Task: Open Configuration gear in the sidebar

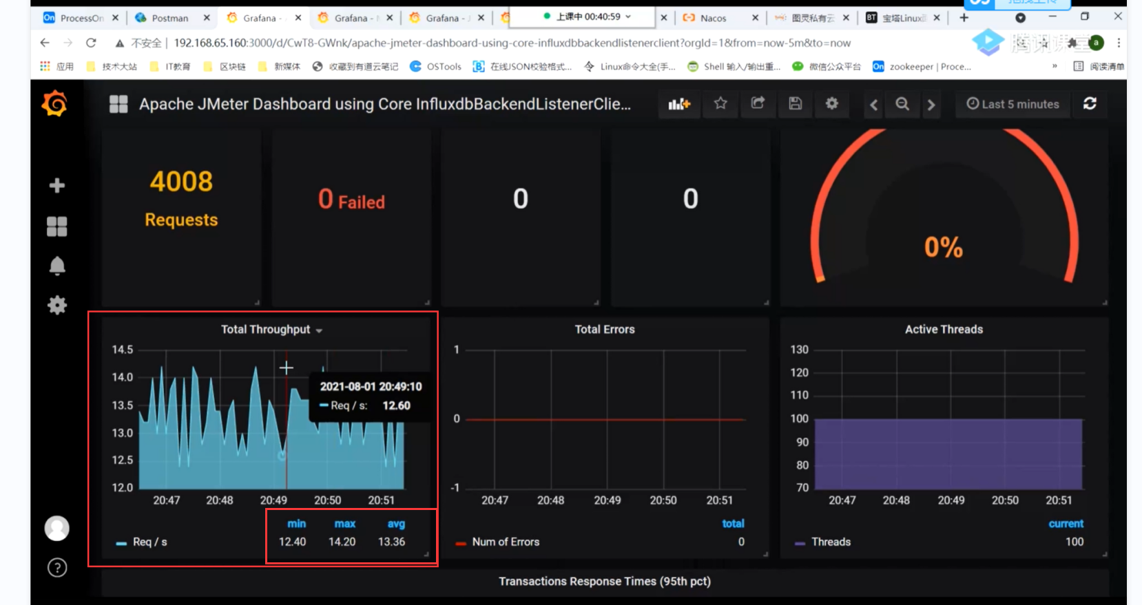Action: pyautogui.click(x=57, y=306)
